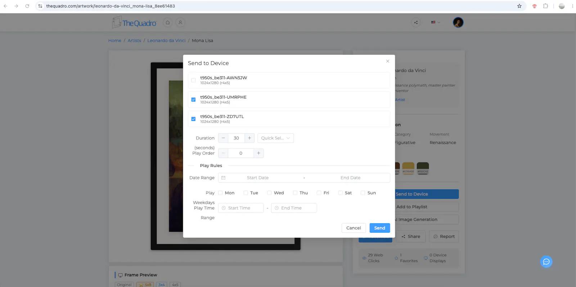Click the calendar icon in Date Range
This screenshot has height=287, width=576.
223,178
